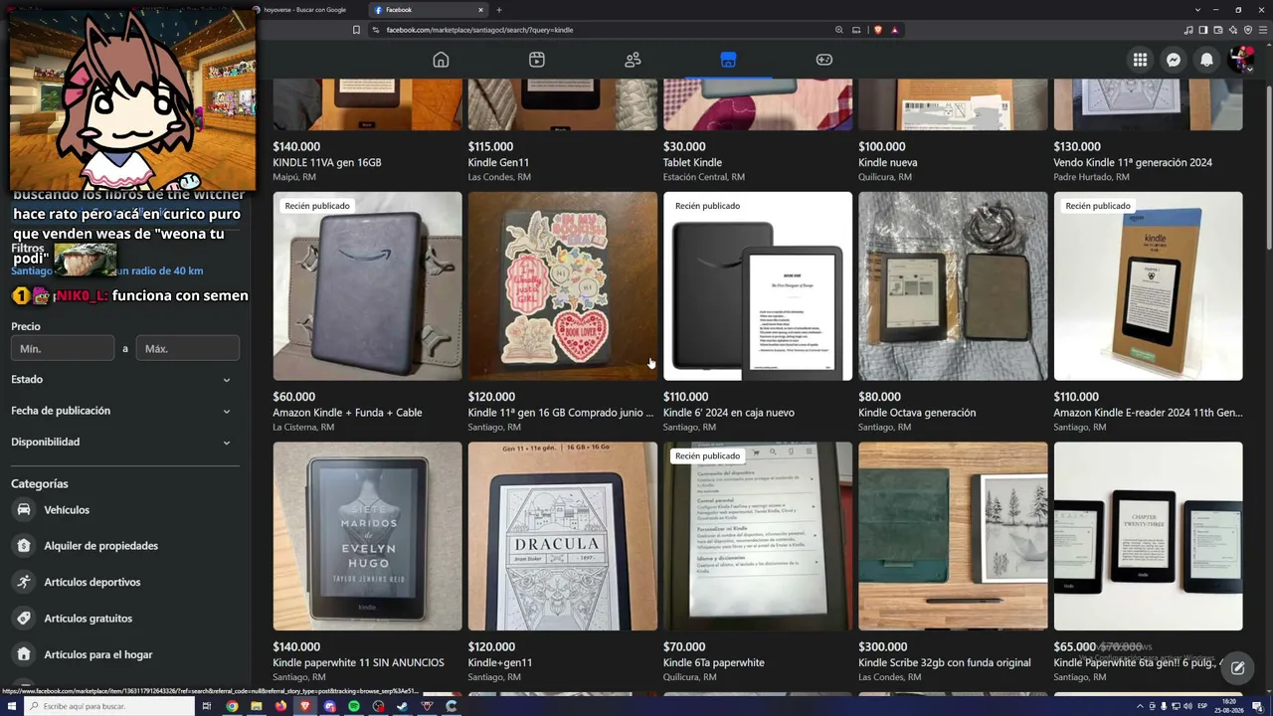
Task: Click the Windows Start button
Action: [x=12, y=706]
